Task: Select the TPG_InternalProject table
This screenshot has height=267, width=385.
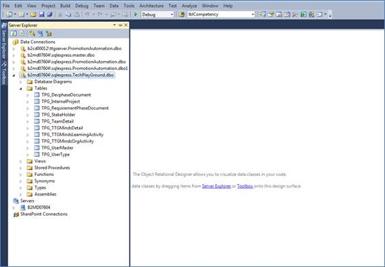Action: point(60,101)
